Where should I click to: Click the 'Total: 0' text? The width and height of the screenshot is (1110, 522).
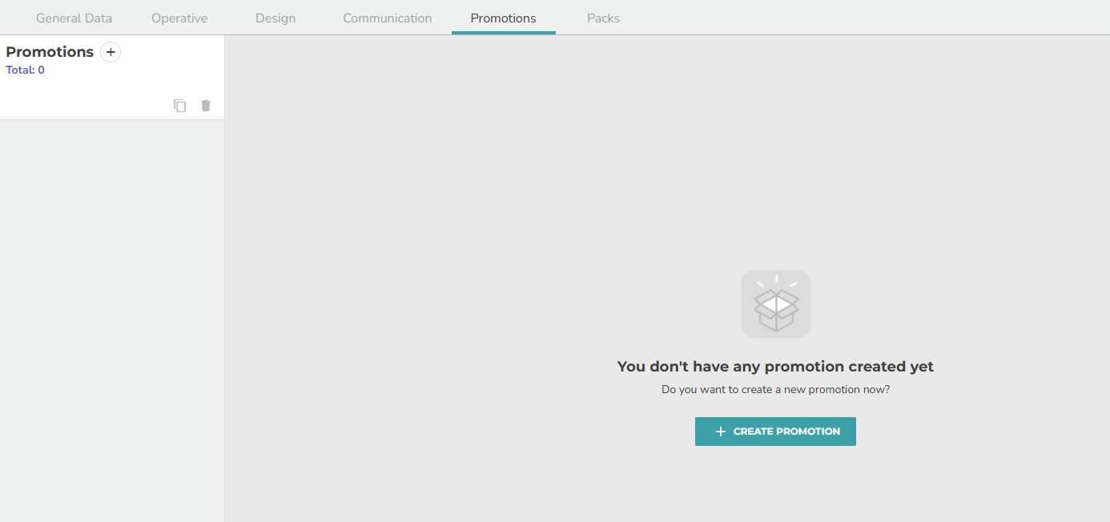(x=26, y=70)
